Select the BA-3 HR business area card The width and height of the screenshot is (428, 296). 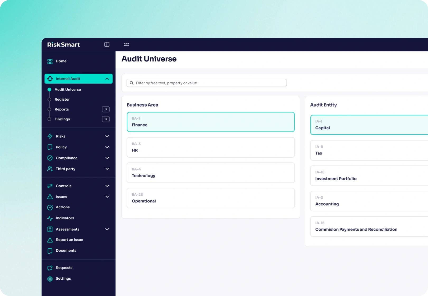pos(211,147)
